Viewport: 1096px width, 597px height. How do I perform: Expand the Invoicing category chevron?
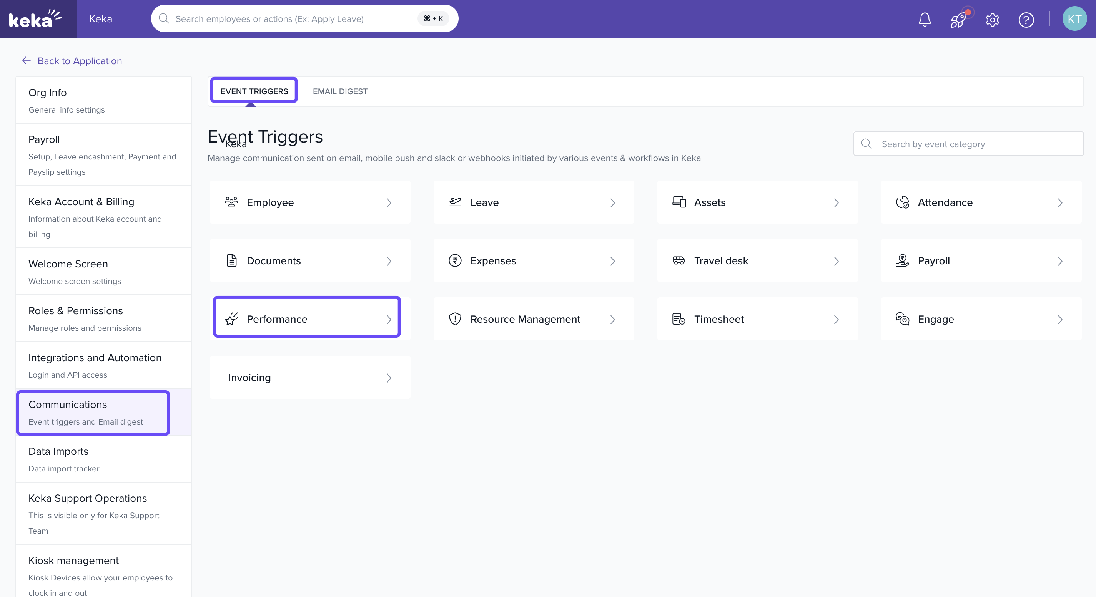[x=388, y=378]
